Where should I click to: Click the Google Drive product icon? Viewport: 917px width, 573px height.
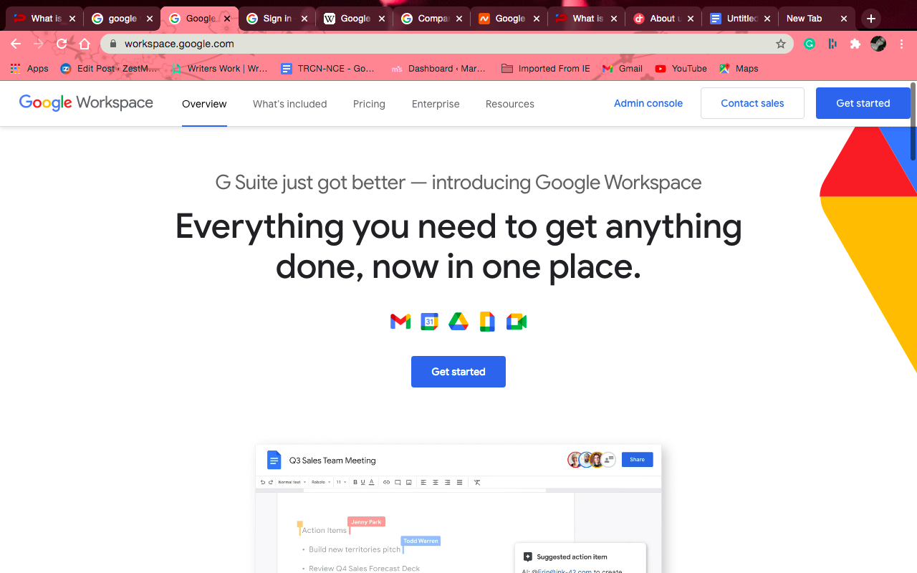pos(458,321)
